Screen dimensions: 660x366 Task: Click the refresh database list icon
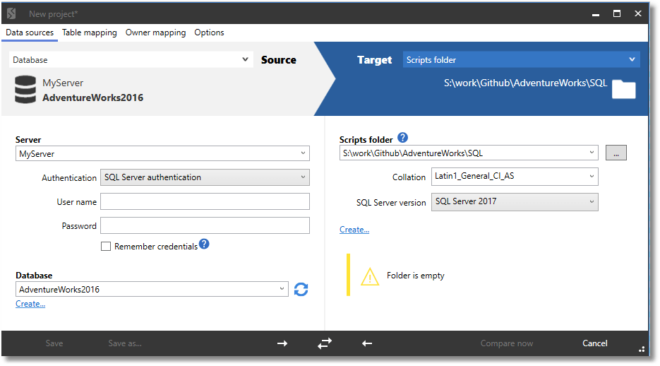pyautogui.click(x=301, y=290)
